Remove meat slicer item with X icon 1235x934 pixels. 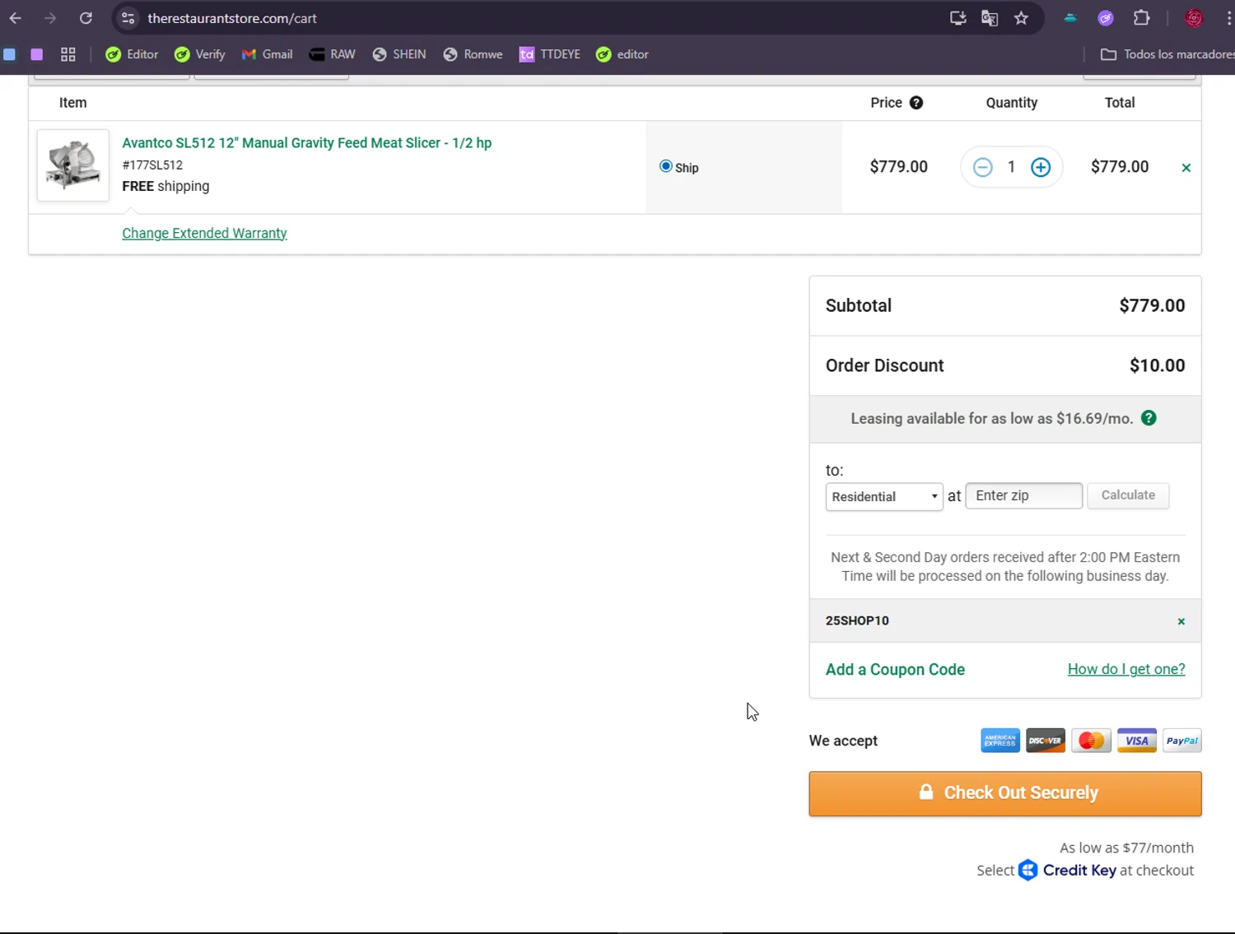point(1186,168)
